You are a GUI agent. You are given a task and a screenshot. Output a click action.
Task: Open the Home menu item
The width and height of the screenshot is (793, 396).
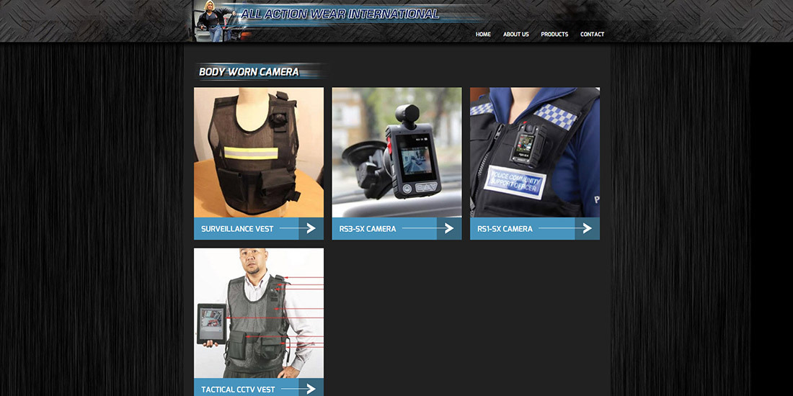click(483, 35)
